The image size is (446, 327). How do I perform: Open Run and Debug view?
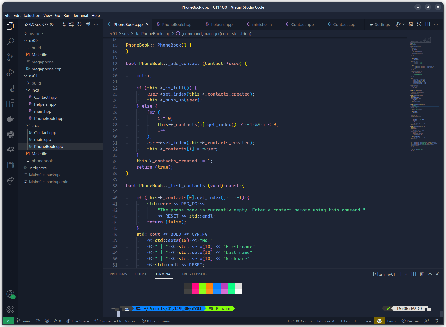pos(10,73)
